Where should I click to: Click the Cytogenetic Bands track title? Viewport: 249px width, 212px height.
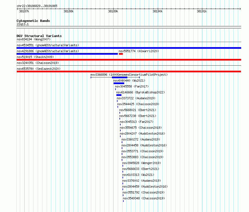click(x=33, y=21)
